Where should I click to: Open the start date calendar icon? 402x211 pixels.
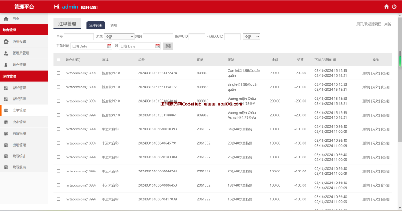pos(109,46)
